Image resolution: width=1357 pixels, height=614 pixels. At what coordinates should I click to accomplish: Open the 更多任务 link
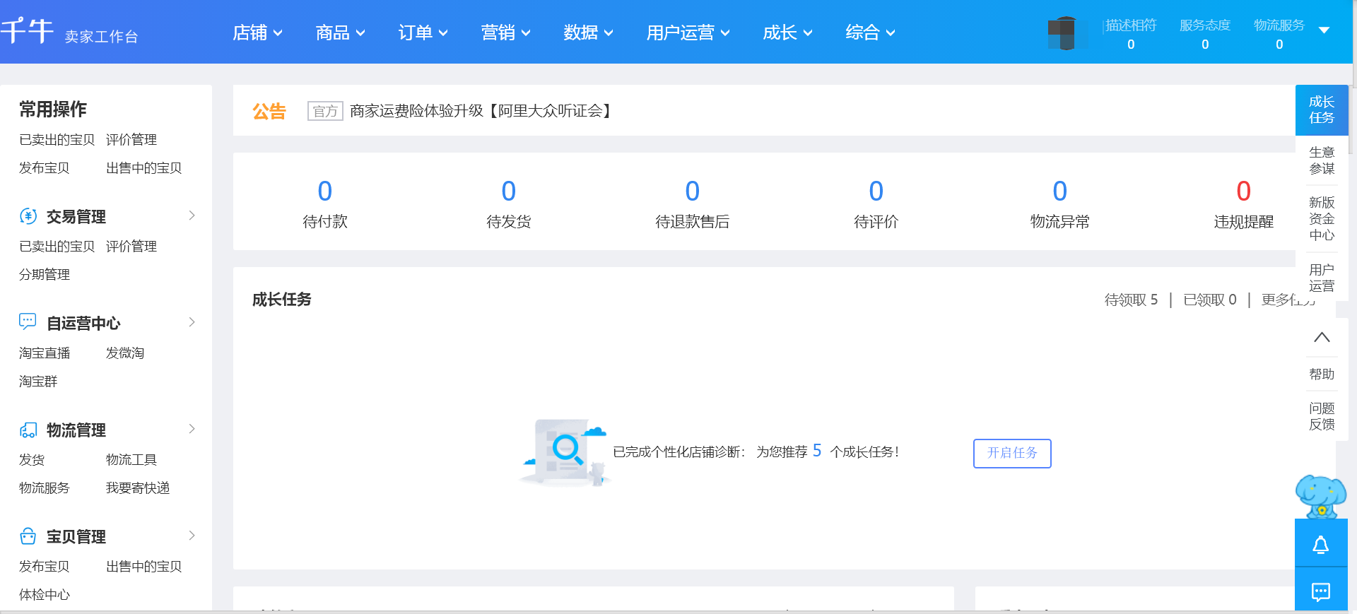click(x=1288, y=300)
